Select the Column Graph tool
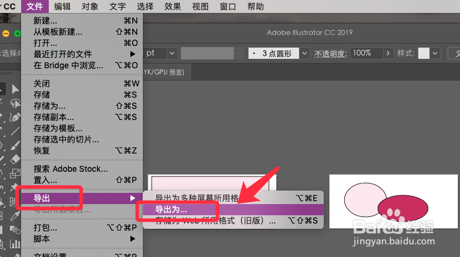 click(x=15, y=244)
